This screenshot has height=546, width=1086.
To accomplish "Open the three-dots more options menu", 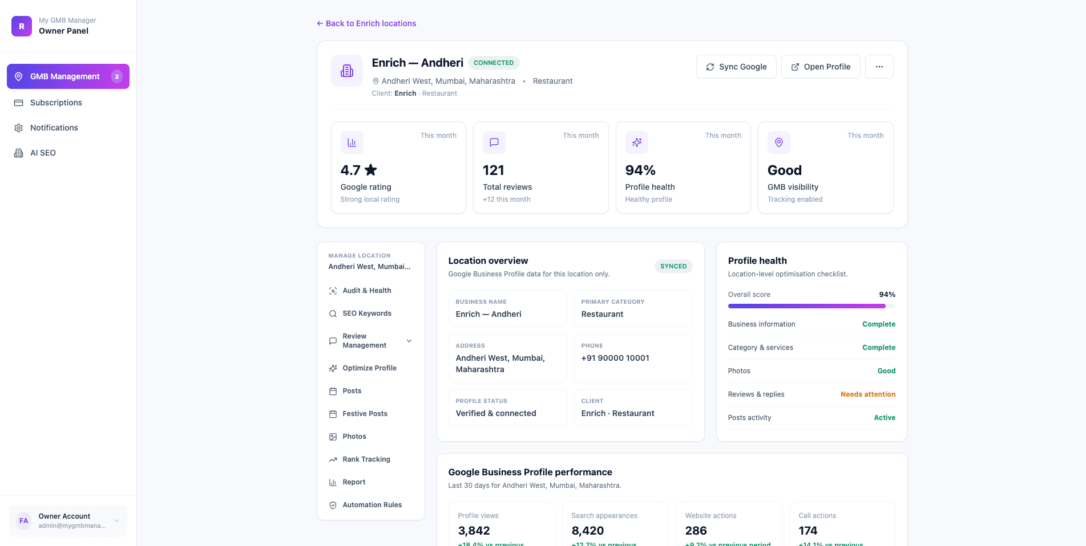I will [x=879, y=67].
